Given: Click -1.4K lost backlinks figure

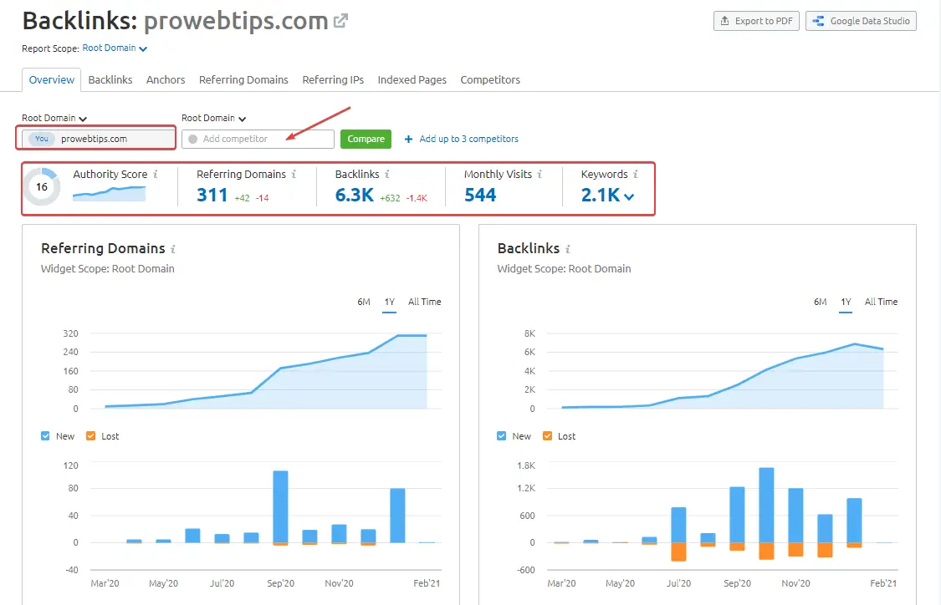Looking at the screenshot, I should [x=417, y=198].
